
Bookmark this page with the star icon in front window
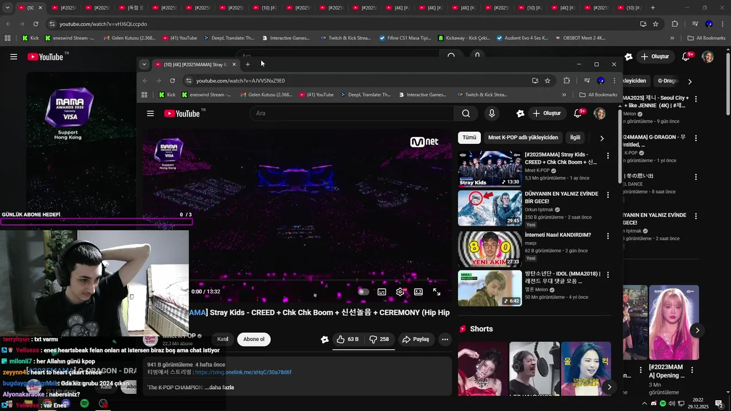click(548, 80)
